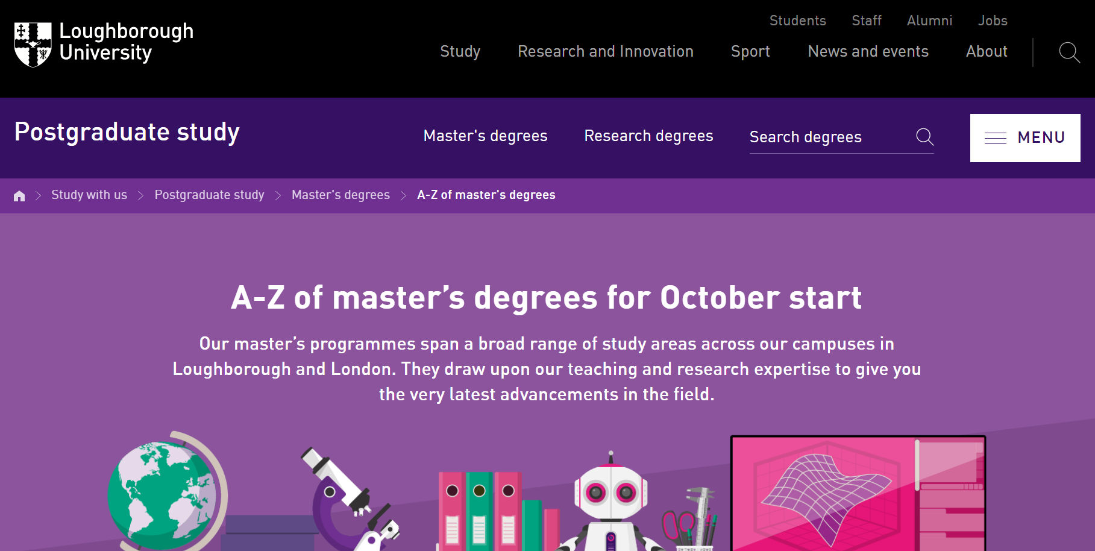Go to home via breadcrumb house icon
Image resolution: width=1095 pixels, height=551 pixels.
coord(19,196)
